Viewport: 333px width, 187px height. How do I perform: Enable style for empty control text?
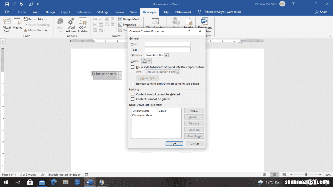pyautogui.click(x=133, y=67)
